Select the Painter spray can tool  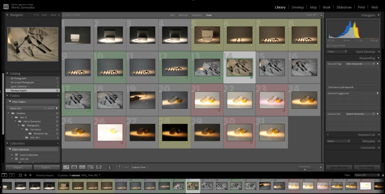pyautogui.click(x=109, y=167)
